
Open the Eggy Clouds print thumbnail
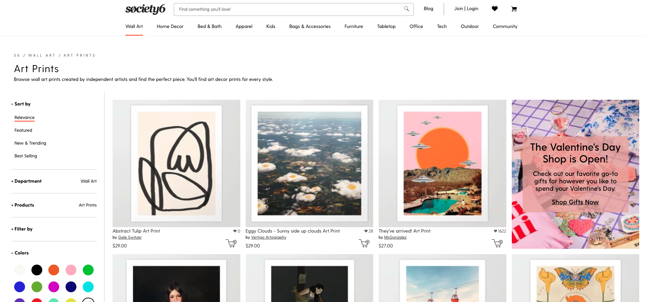pos(309,163)
